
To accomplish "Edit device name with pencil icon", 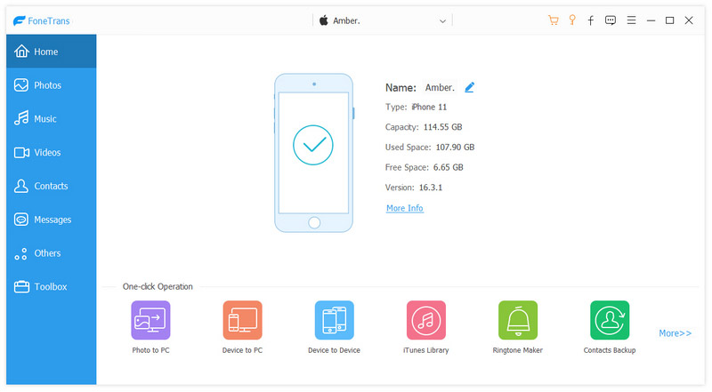I will pos(470,87).
